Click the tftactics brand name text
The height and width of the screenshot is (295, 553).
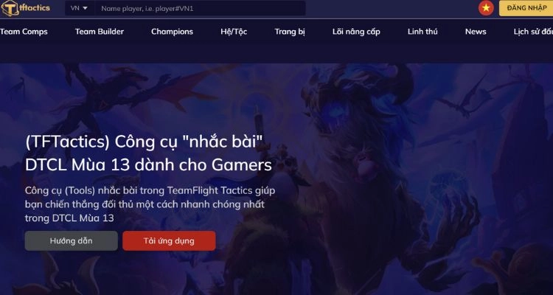point(35,8)
